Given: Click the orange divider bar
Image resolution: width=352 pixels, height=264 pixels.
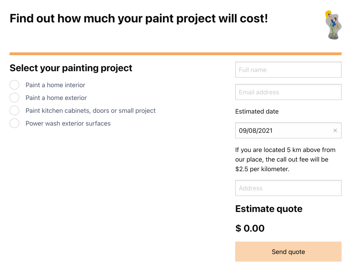Looking at the screenshot, I should [176, 54].
